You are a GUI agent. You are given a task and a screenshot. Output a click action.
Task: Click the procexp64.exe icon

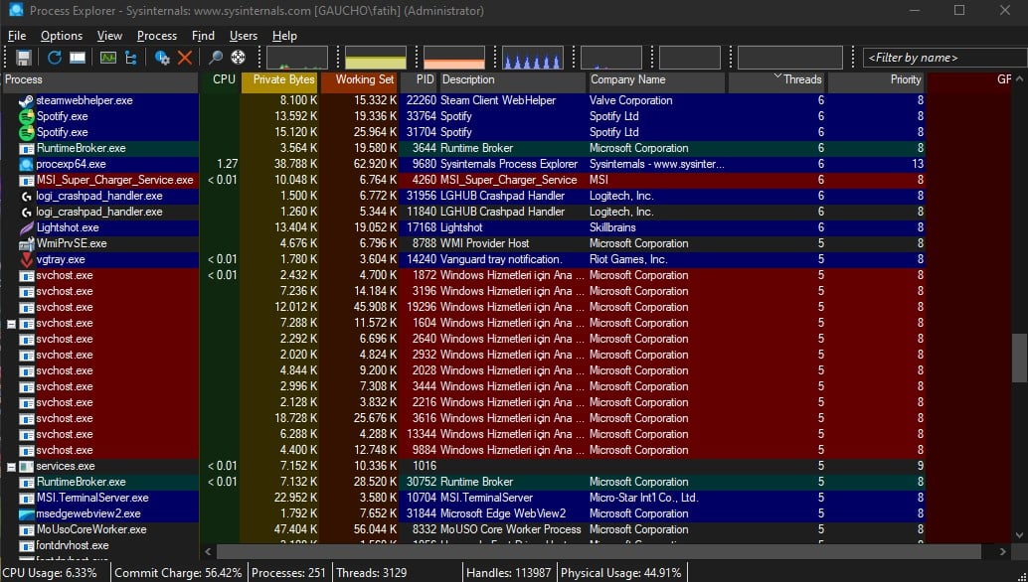tap(26, 164)
